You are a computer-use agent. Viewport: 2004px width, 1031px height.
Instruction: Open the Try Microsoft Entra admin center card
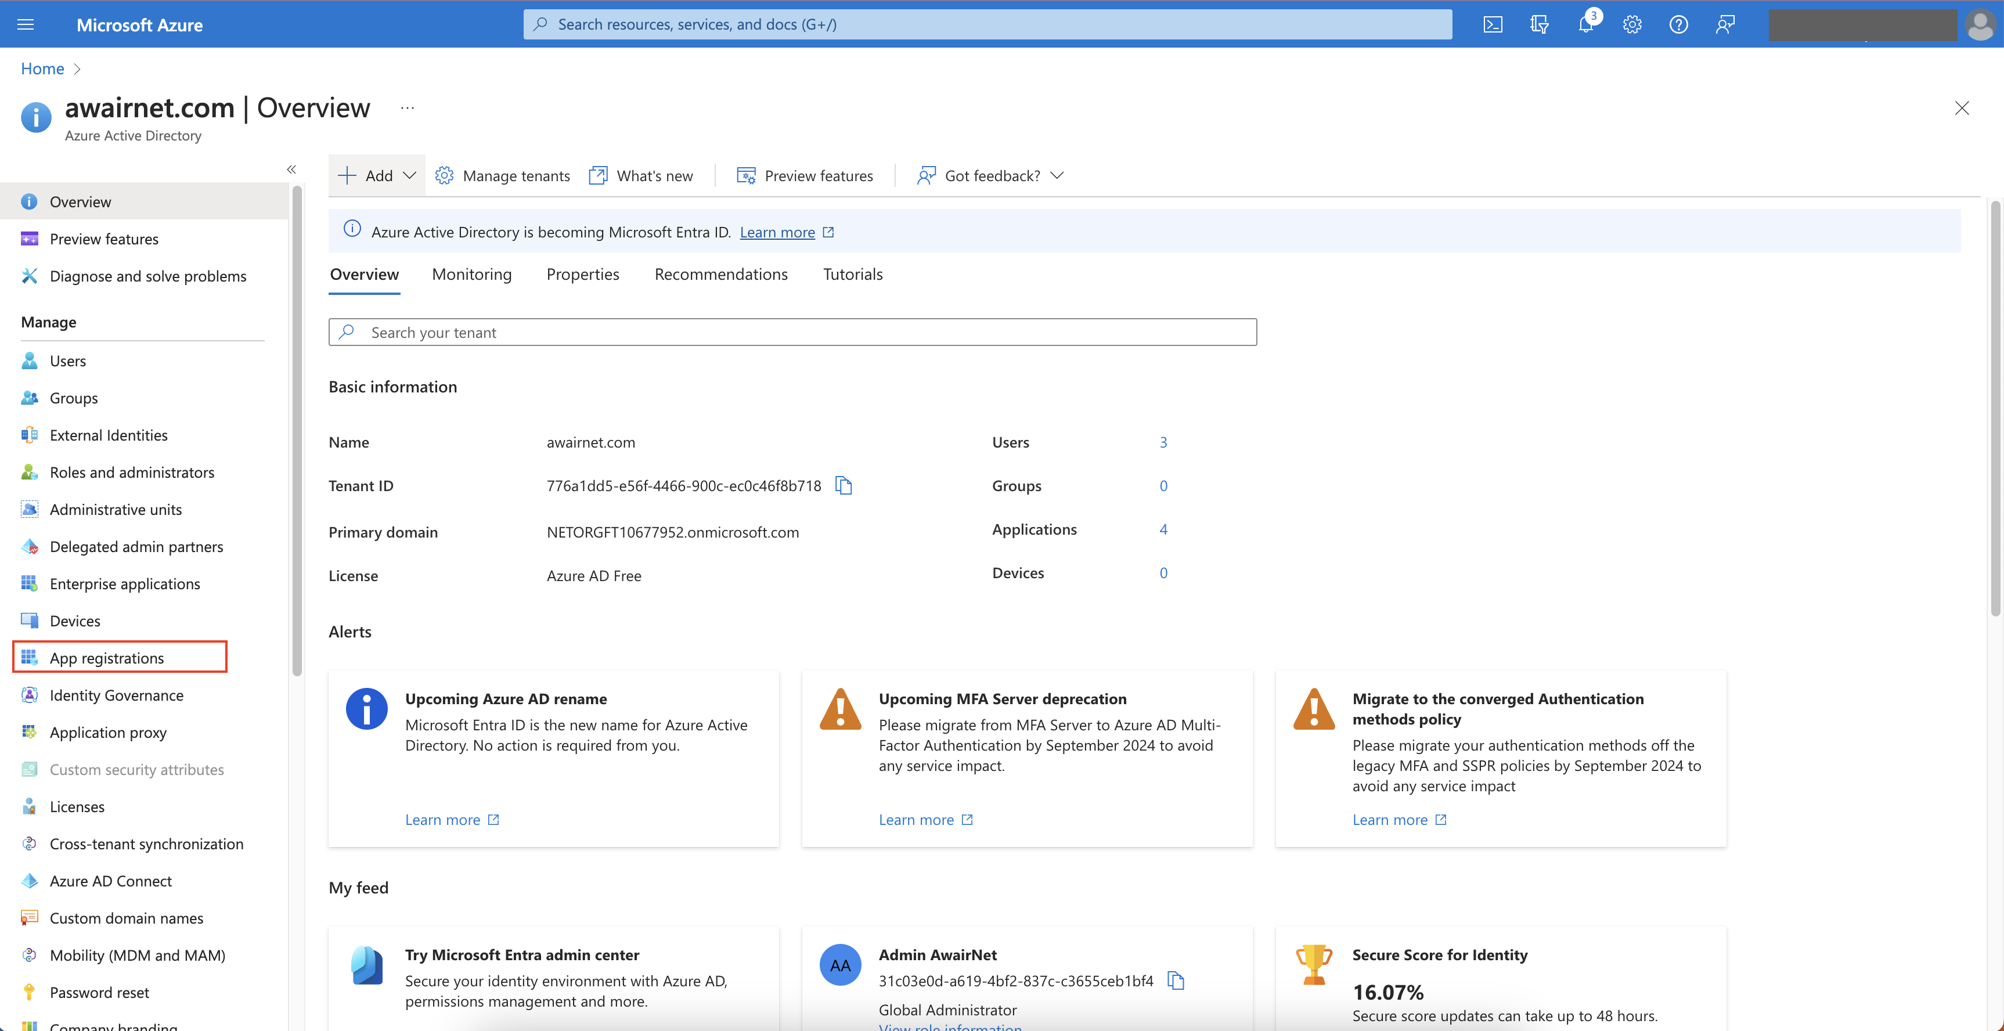tap(553, 978)
